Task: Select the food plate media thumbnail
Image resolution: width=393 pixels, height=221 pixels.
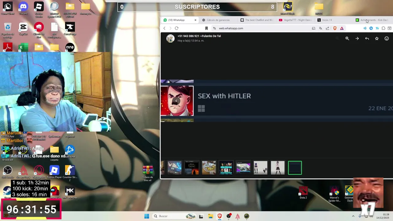Action: pos(209,168)
